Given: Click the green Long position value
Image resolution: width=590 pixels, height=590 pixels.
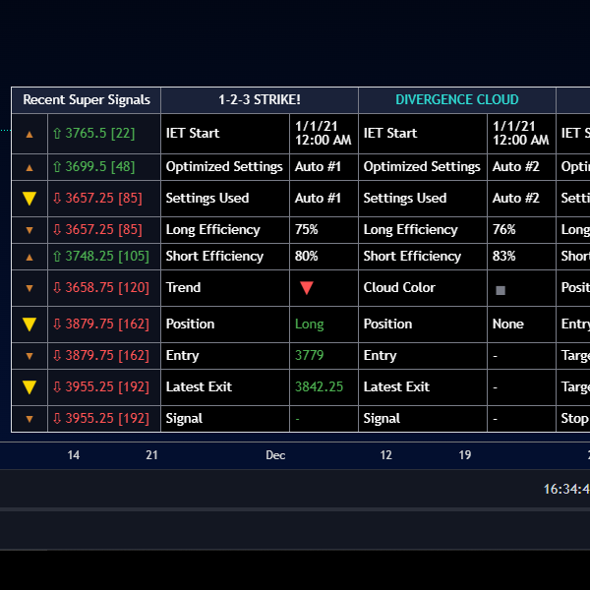Looking at the screenshot, I should point(310,324).
